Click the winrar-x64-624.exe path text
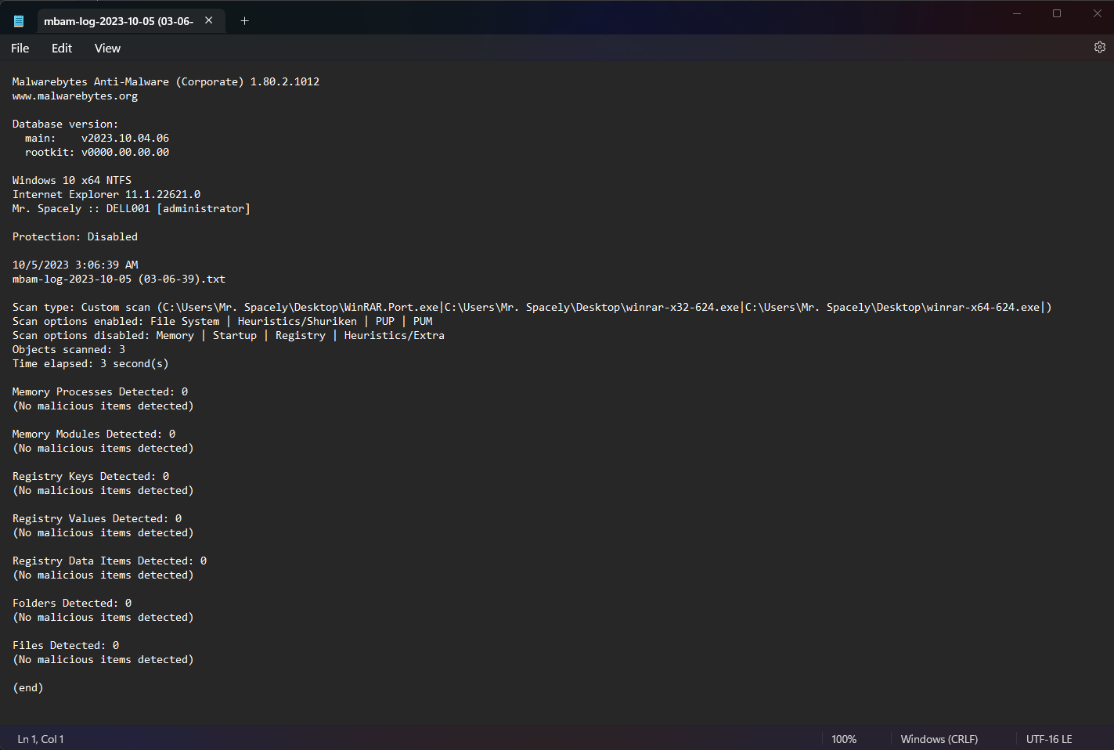The width and height of the screenshot is (1114, 750). tap(892, 307)
